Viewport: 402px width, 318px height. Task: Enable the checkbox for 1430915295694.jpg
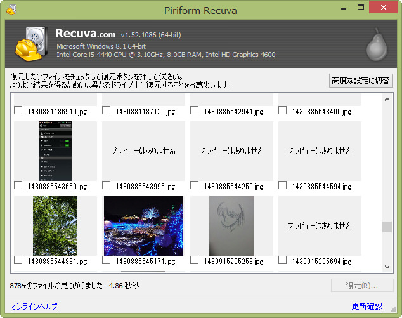click(283, 260)
